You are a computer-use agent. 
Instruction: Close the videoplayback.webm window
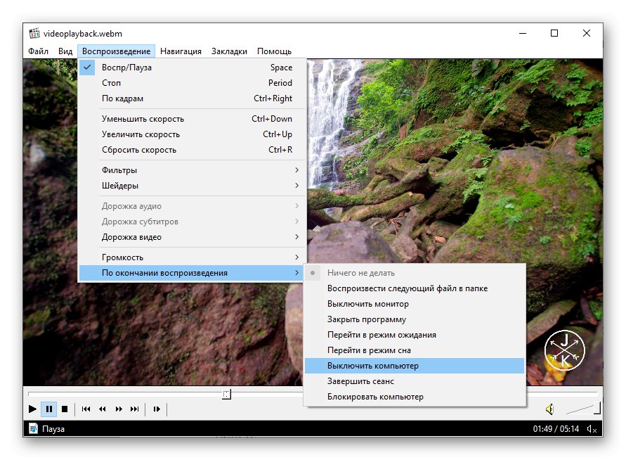click(x=587, y=33)
